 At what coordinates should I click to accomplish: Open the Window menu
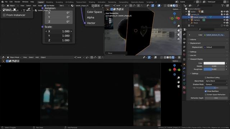25,2
